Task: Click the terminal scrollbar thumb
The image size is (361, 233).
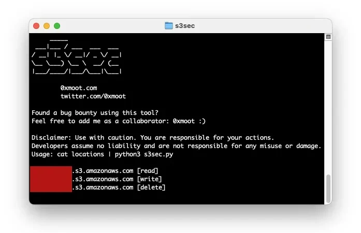Action: click(328, 188)
